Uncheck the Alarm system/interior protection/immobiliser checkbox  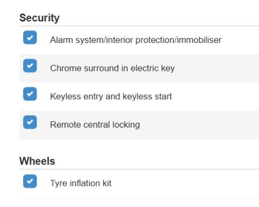30,38
